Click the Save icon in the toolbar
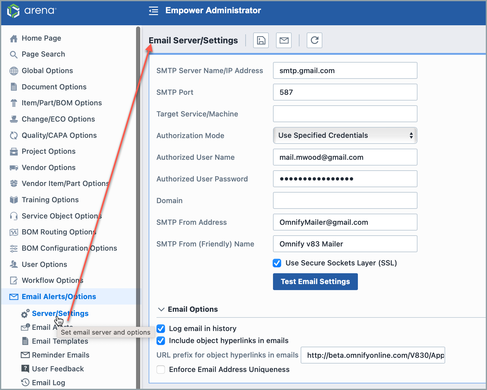 click(x=261, y=40)
